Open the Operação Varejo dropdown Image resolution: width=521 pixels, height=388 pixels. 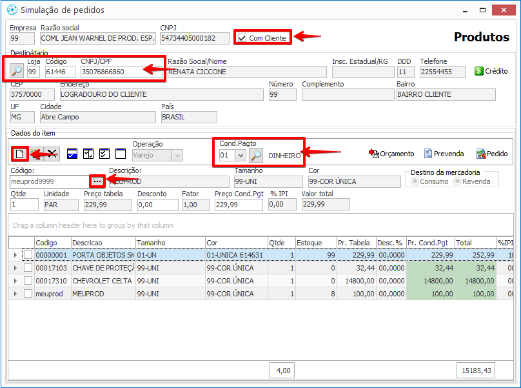coord(177,155)
